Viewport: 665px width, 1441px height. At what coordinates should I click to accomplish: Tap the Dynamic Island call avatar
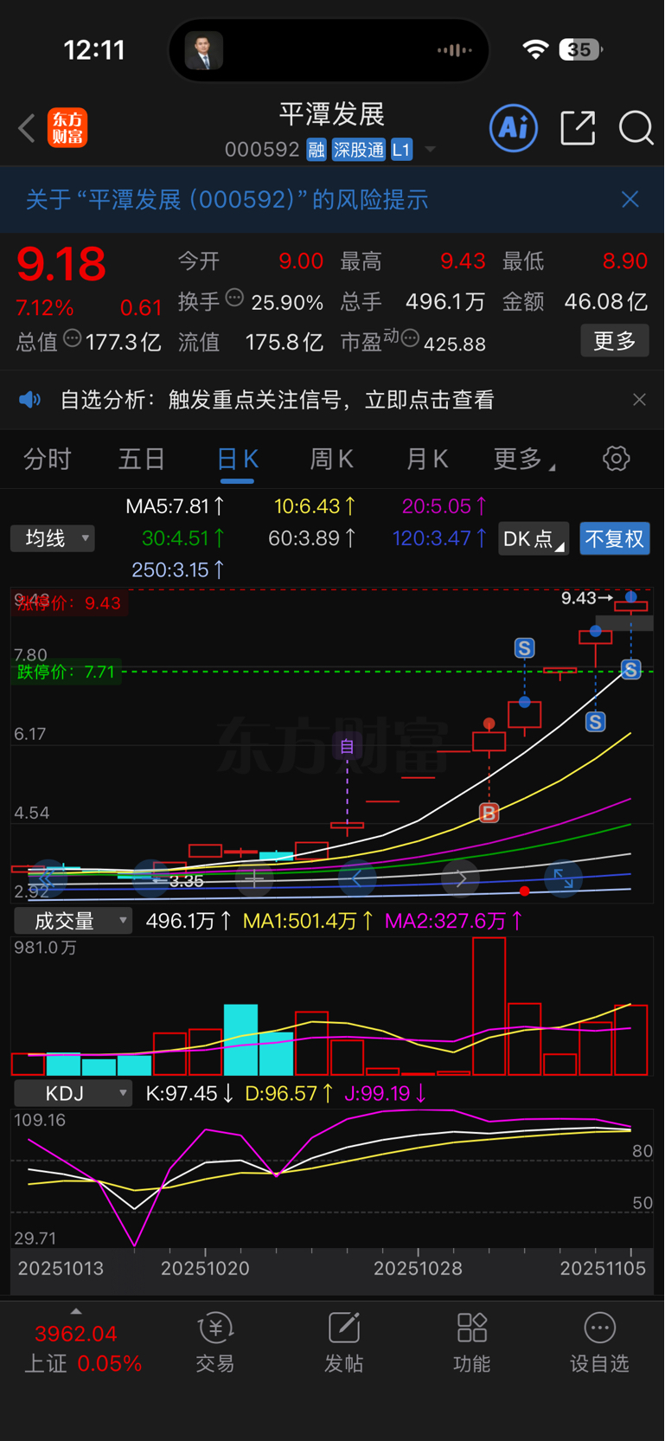[204, 50]
